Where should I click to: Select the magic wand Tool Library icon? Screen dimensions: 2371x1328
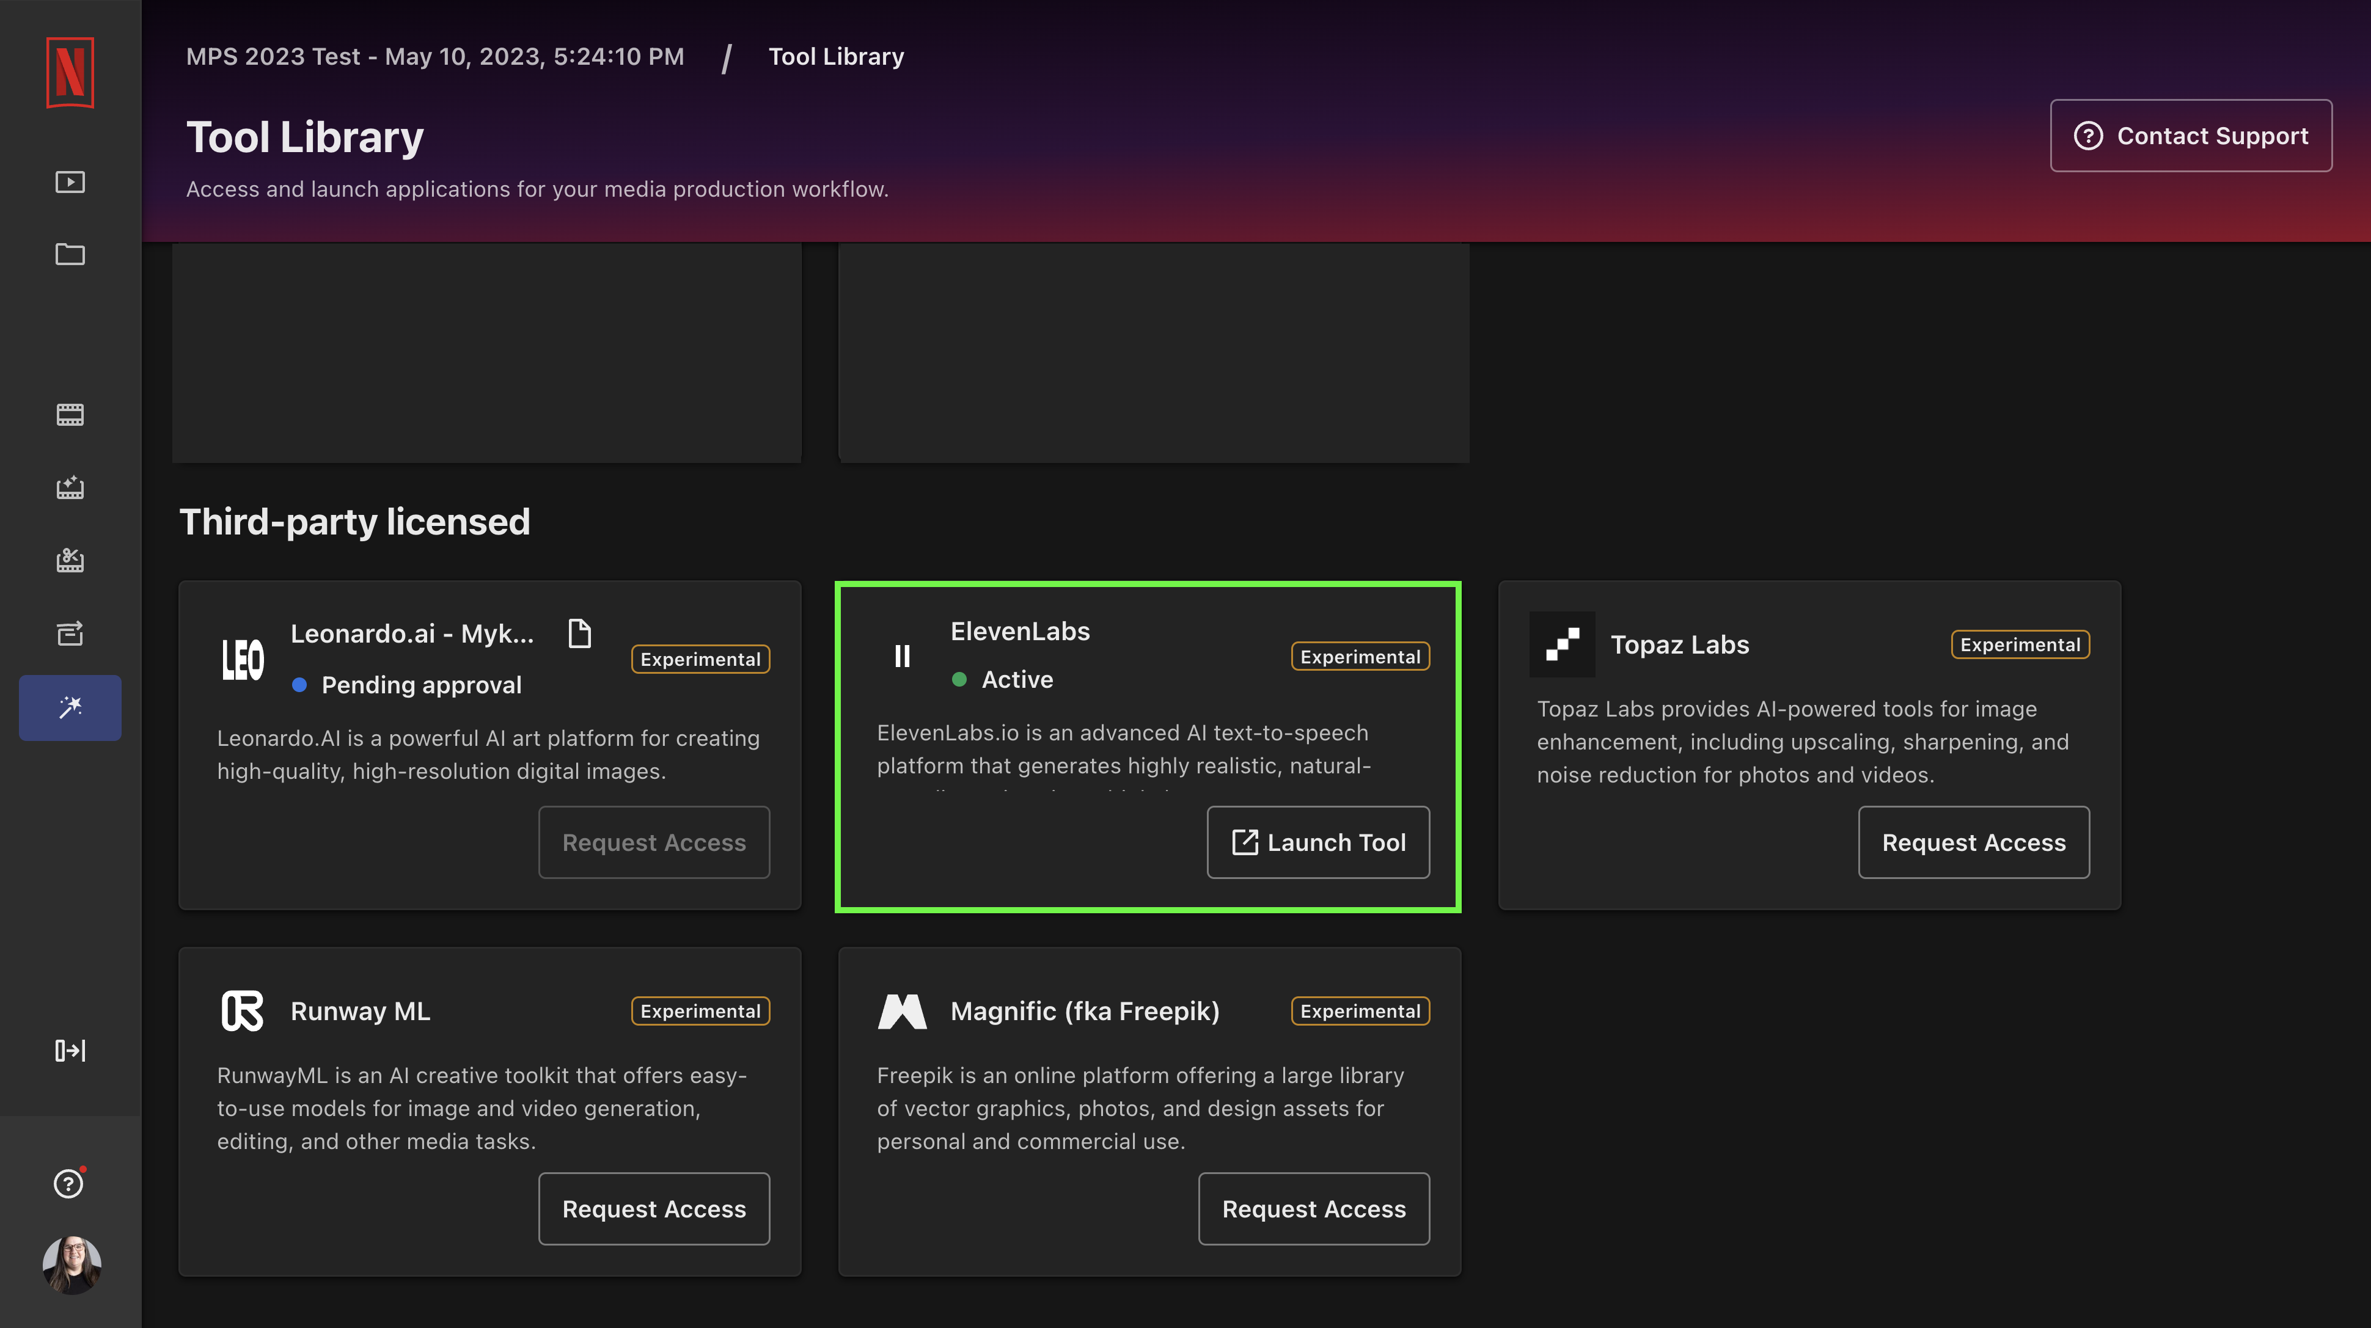pos(70,708)
